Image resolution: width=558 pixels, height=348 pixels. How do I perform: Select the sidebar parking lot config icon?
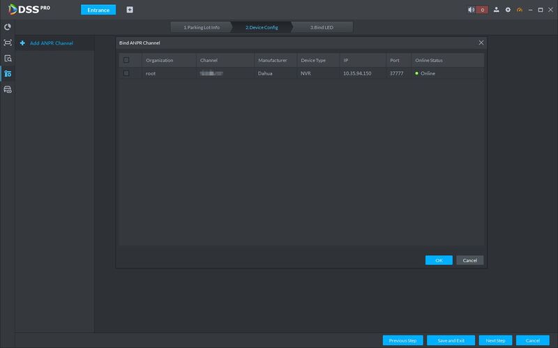click(x=8, y=74)
